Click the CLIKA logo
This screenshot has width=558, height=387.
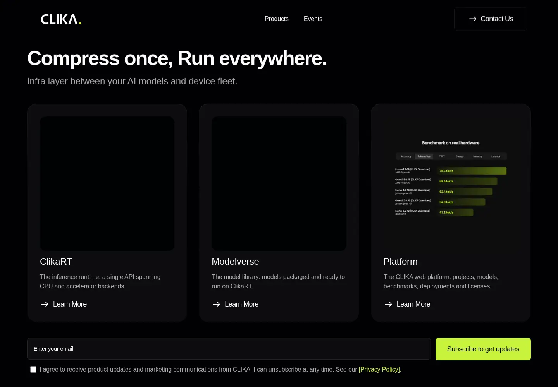point(61,19)
